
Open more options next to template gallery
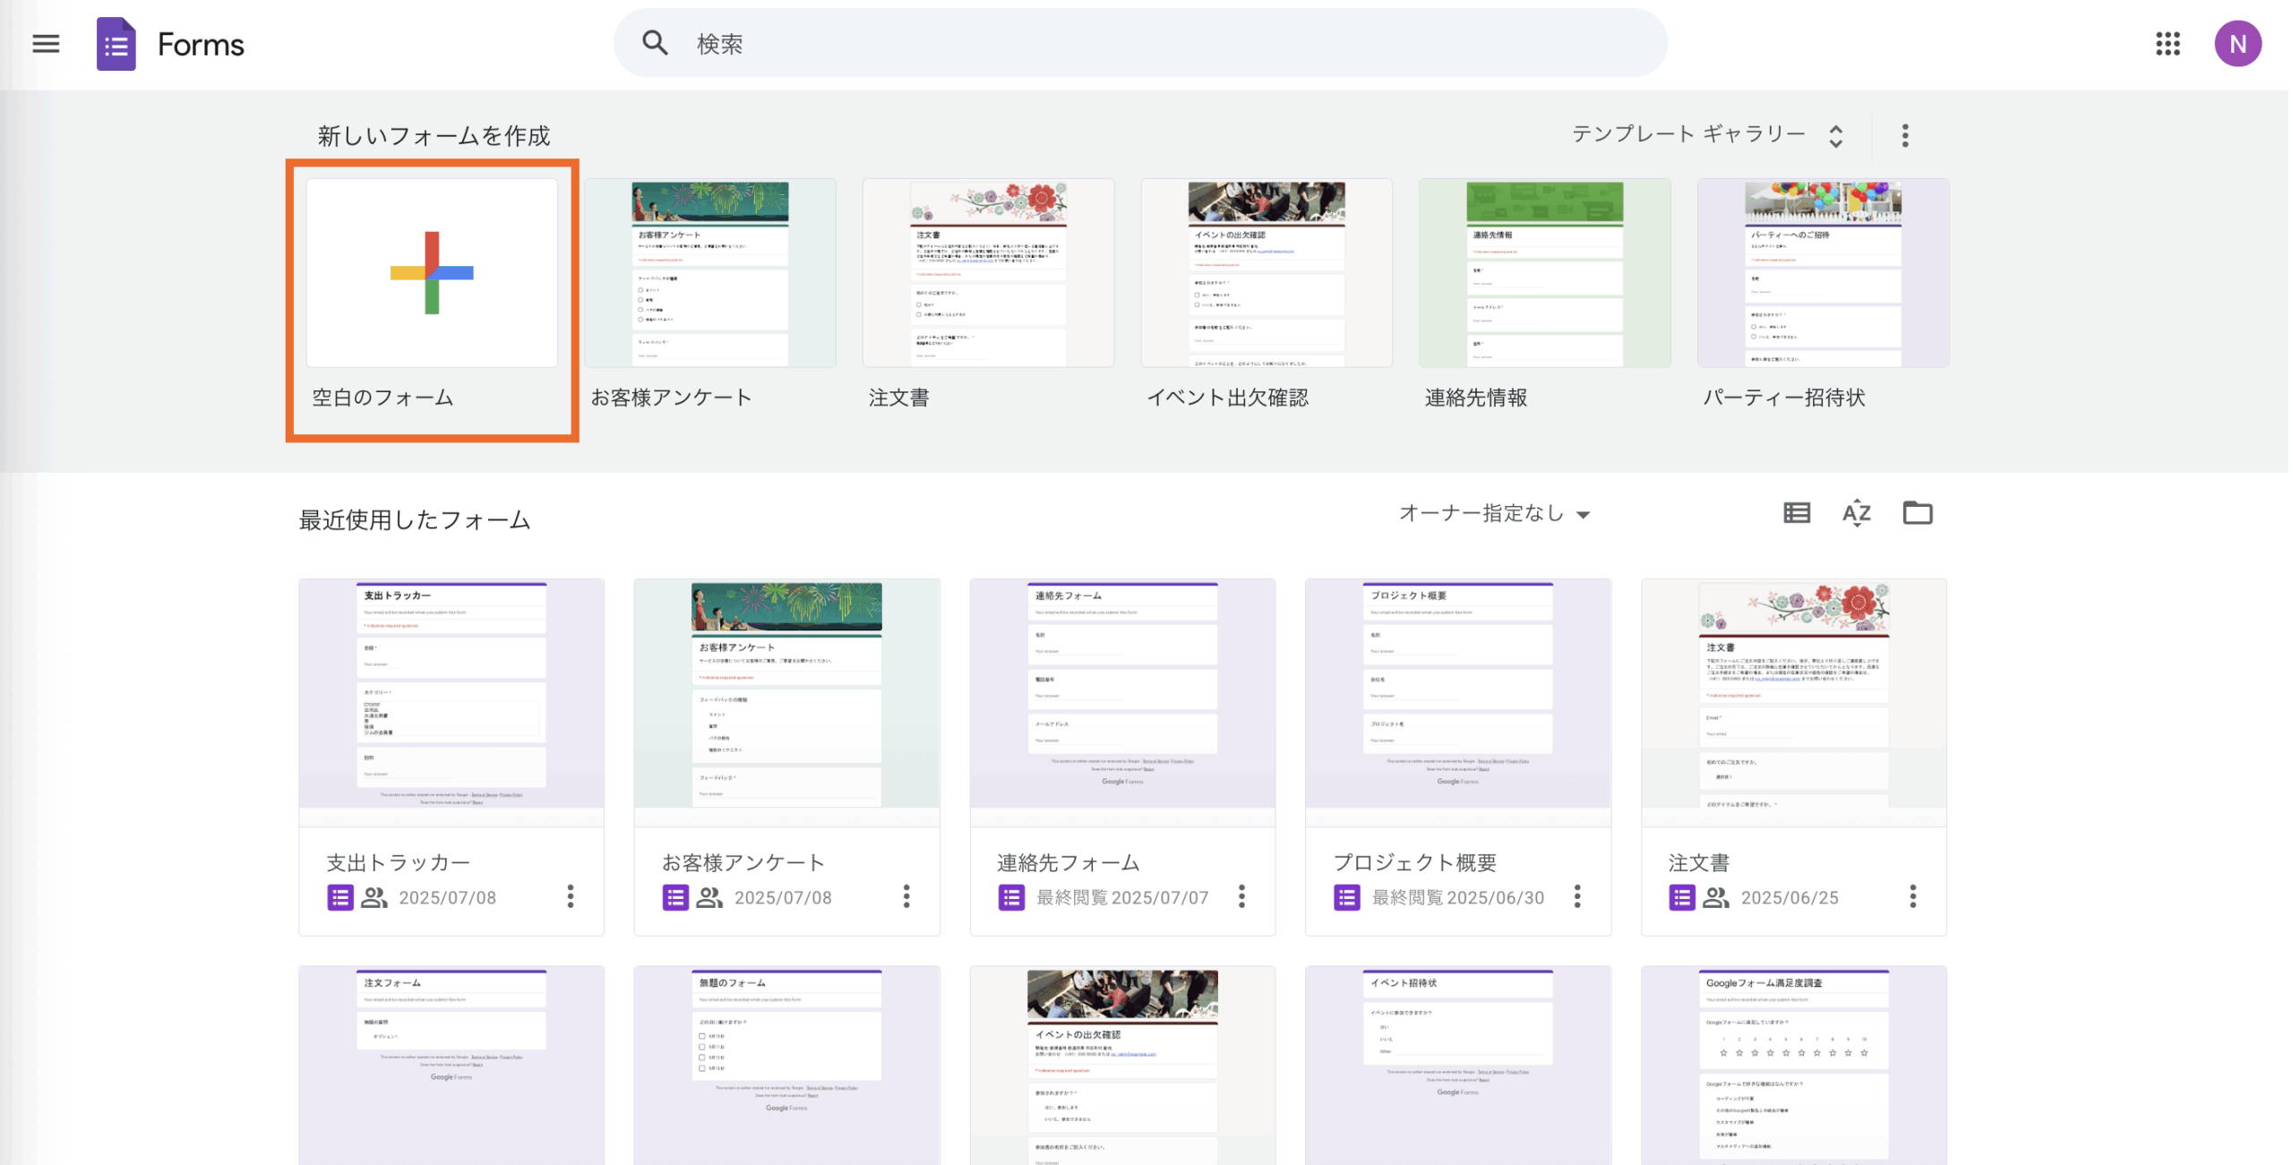[1904, 135]
